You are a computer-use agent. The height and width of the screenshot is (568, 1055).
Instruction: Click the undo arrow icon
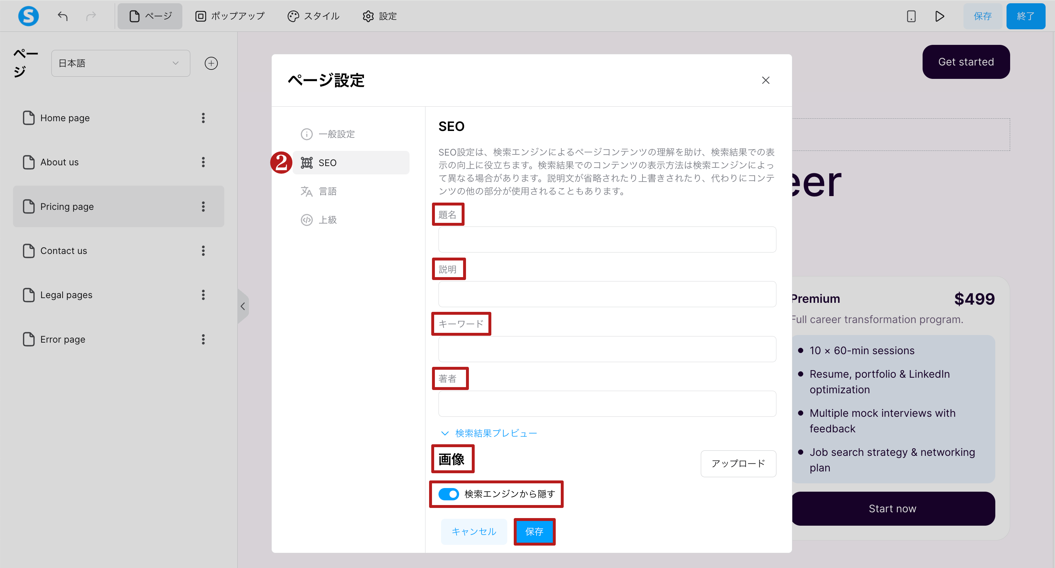63,16
